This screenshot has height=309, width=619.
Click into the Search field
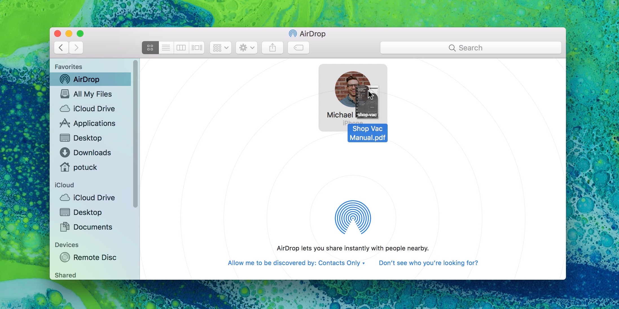click(470, 48)
